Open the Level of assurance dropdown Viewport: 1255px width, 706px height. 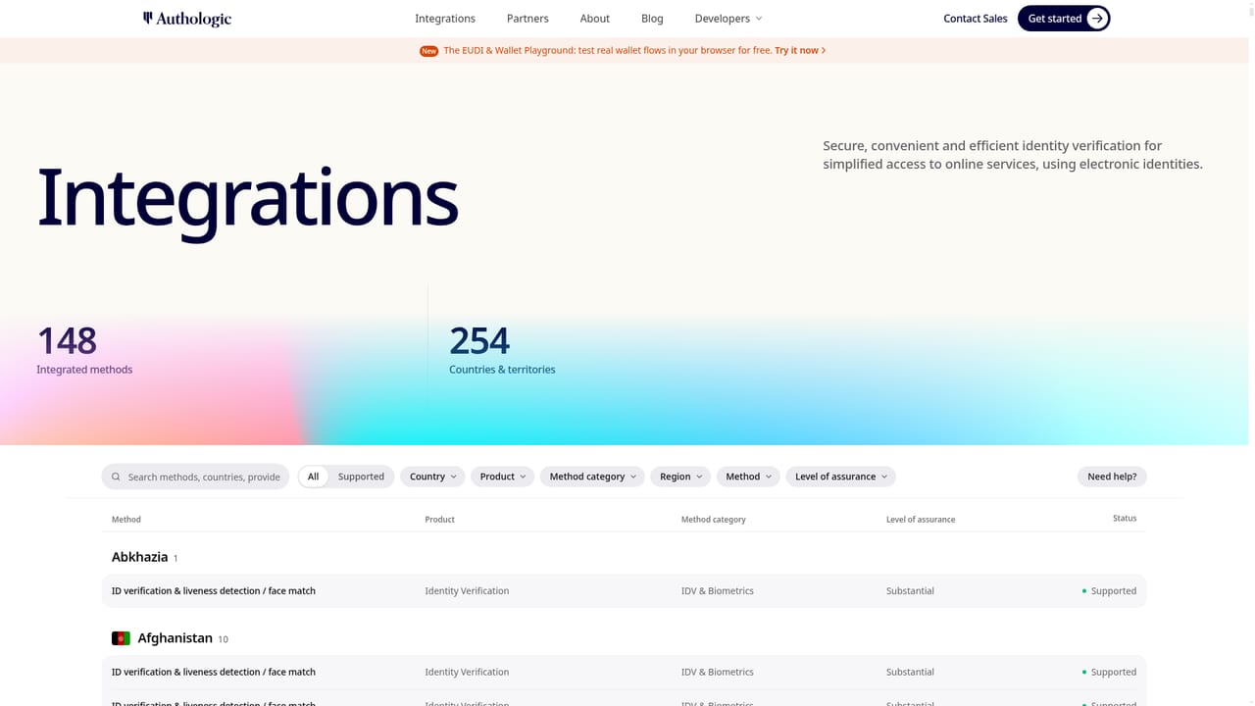click(840, 477)
